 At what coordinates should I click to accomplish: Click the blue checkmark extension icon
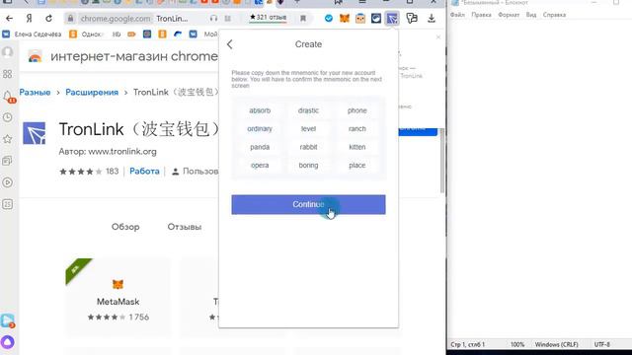point(329,18)
